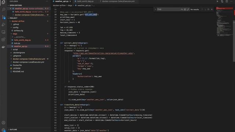Close weather_api.py in Open Editors list
The image size is (235, 132).
tap(11, 9)
